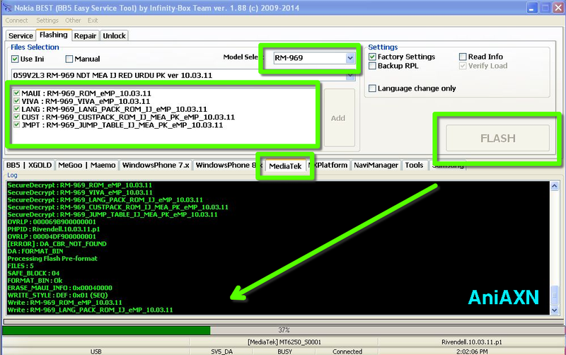566x355 pixels.
Task: Toggle the Verify Load checkbox
Action: pos(463,66)
